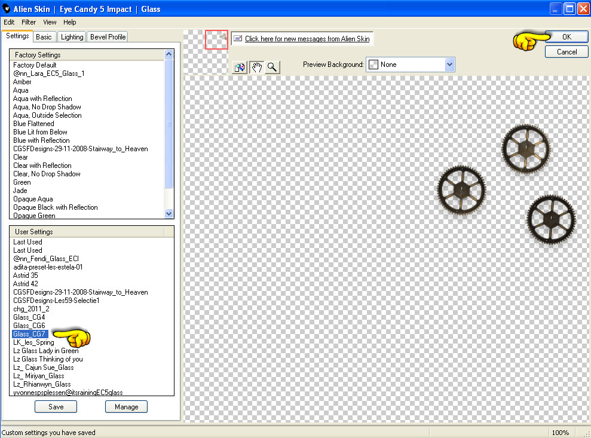Choose the Aqua with Reflection preset
This screenshot has height=438, width=591.
point(42,99)
